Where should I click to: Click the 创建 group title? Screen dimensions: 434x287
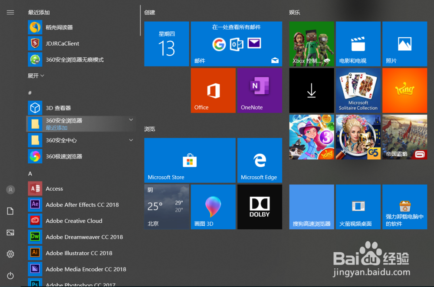[150, 13]
